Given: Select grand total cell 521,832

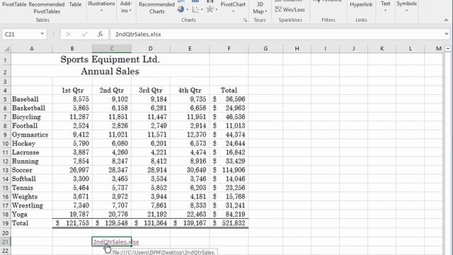Looking at the screenshot, I should [x=229, y=223].
